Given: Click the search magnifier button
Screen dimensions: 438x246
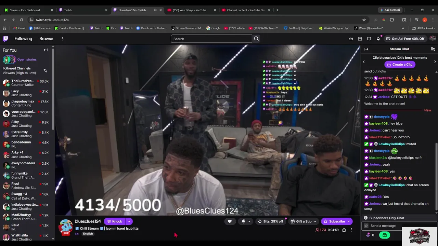Looking at the screenshot, I should pos(256,39).
